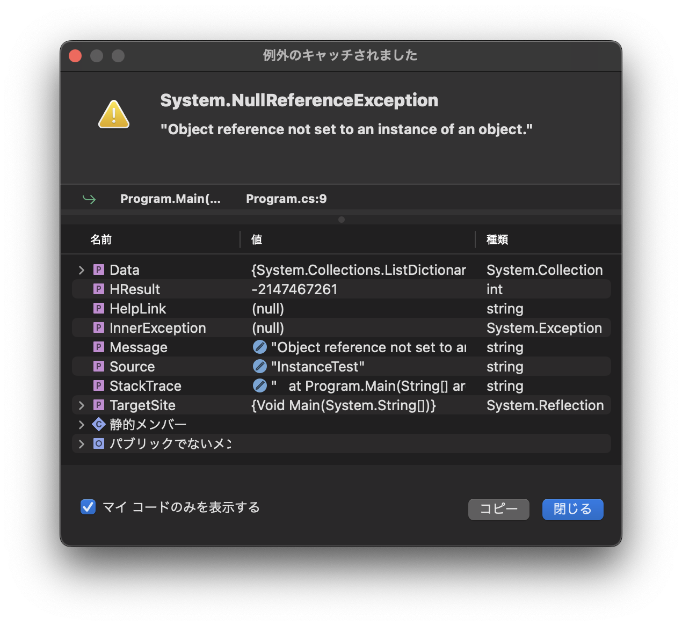This screenshot has width=682, height=626.
Task: Expand the Data property row
Action: coord(81,270)
